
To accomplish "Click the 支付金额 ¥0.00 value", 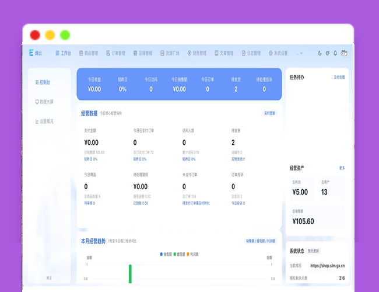I will (92, 142).
